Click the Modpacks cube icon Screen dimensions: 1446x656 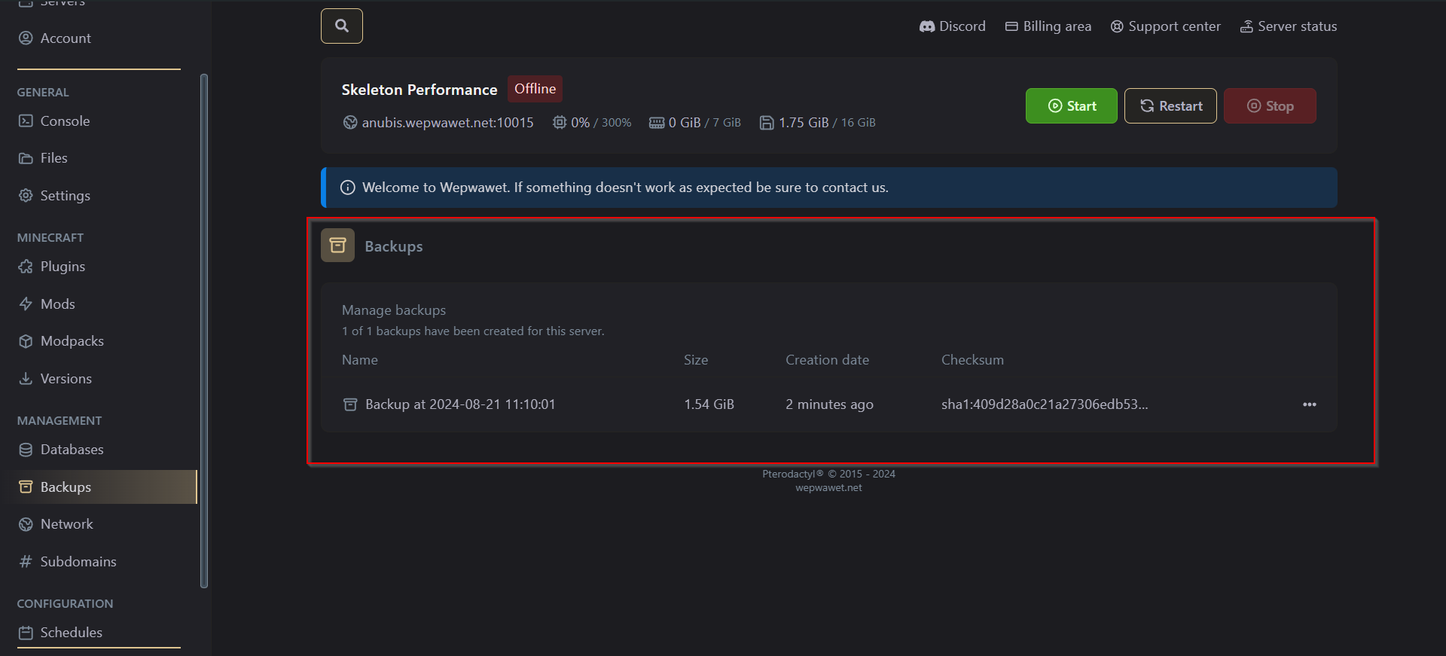pos(26,341)
